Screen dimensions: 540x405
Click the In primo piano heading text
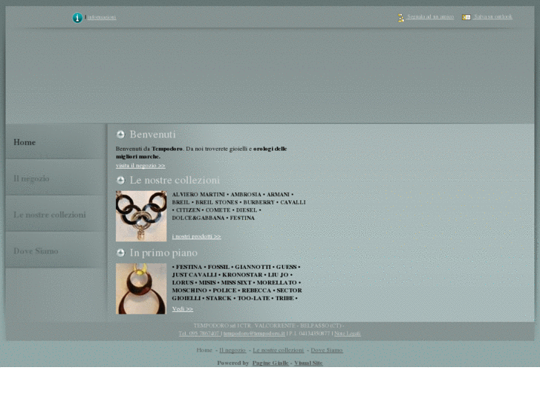coord(163,253)
